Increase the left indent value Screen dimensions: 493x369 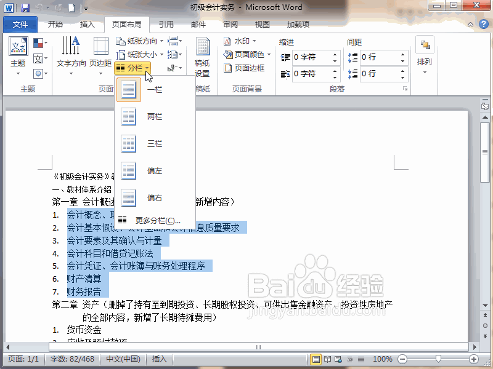[x=335, y=54]
